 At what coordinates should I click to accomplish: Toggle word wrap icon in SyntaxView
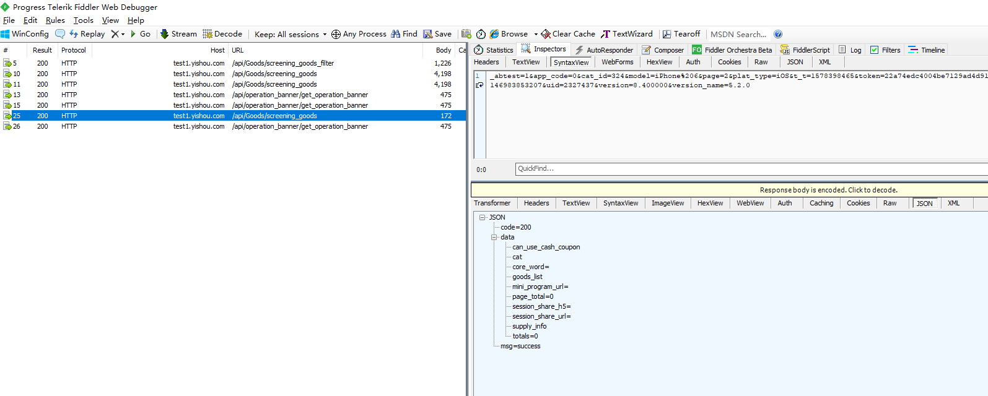coord(479,85)
